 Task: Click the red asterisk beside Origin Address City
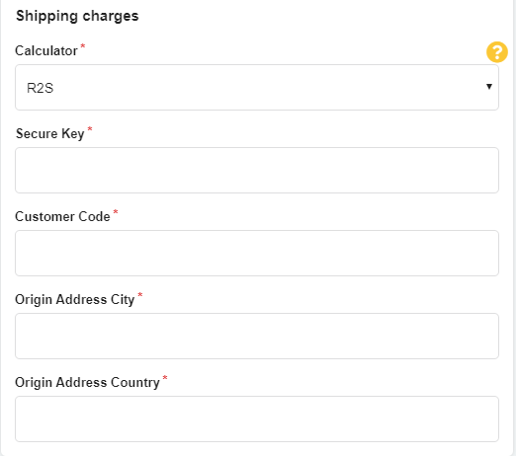[140, 294]
